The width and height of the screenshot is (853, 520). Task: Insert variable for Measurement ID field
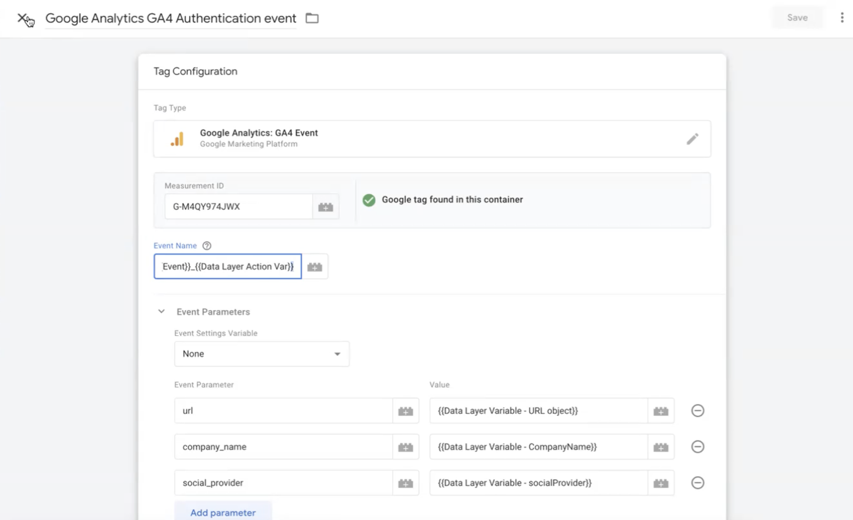pyautogui.click(x=326, y=207)
